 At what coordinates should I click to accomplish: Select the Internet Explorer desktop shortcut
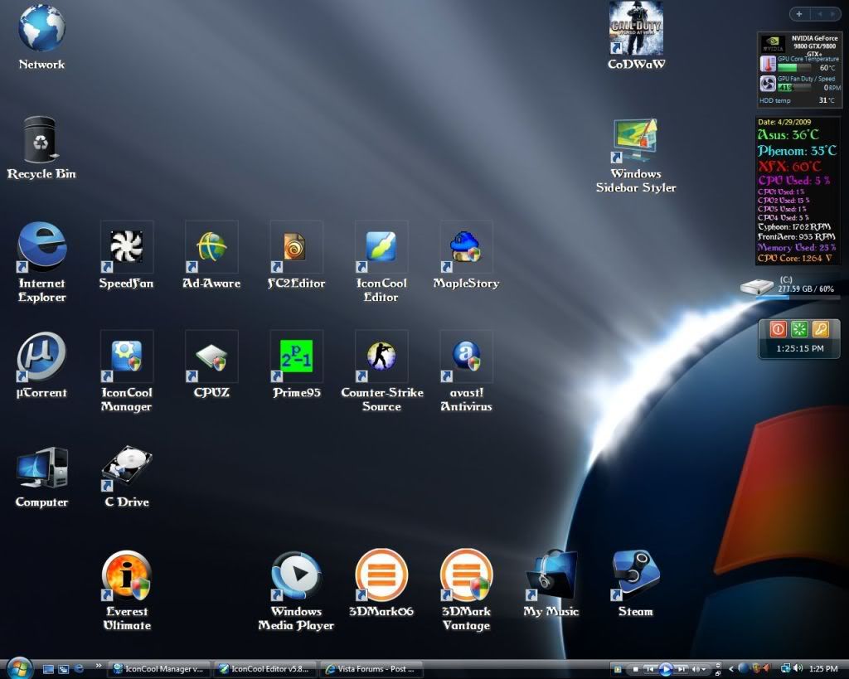pyautogui.click(x=41, y=261)
